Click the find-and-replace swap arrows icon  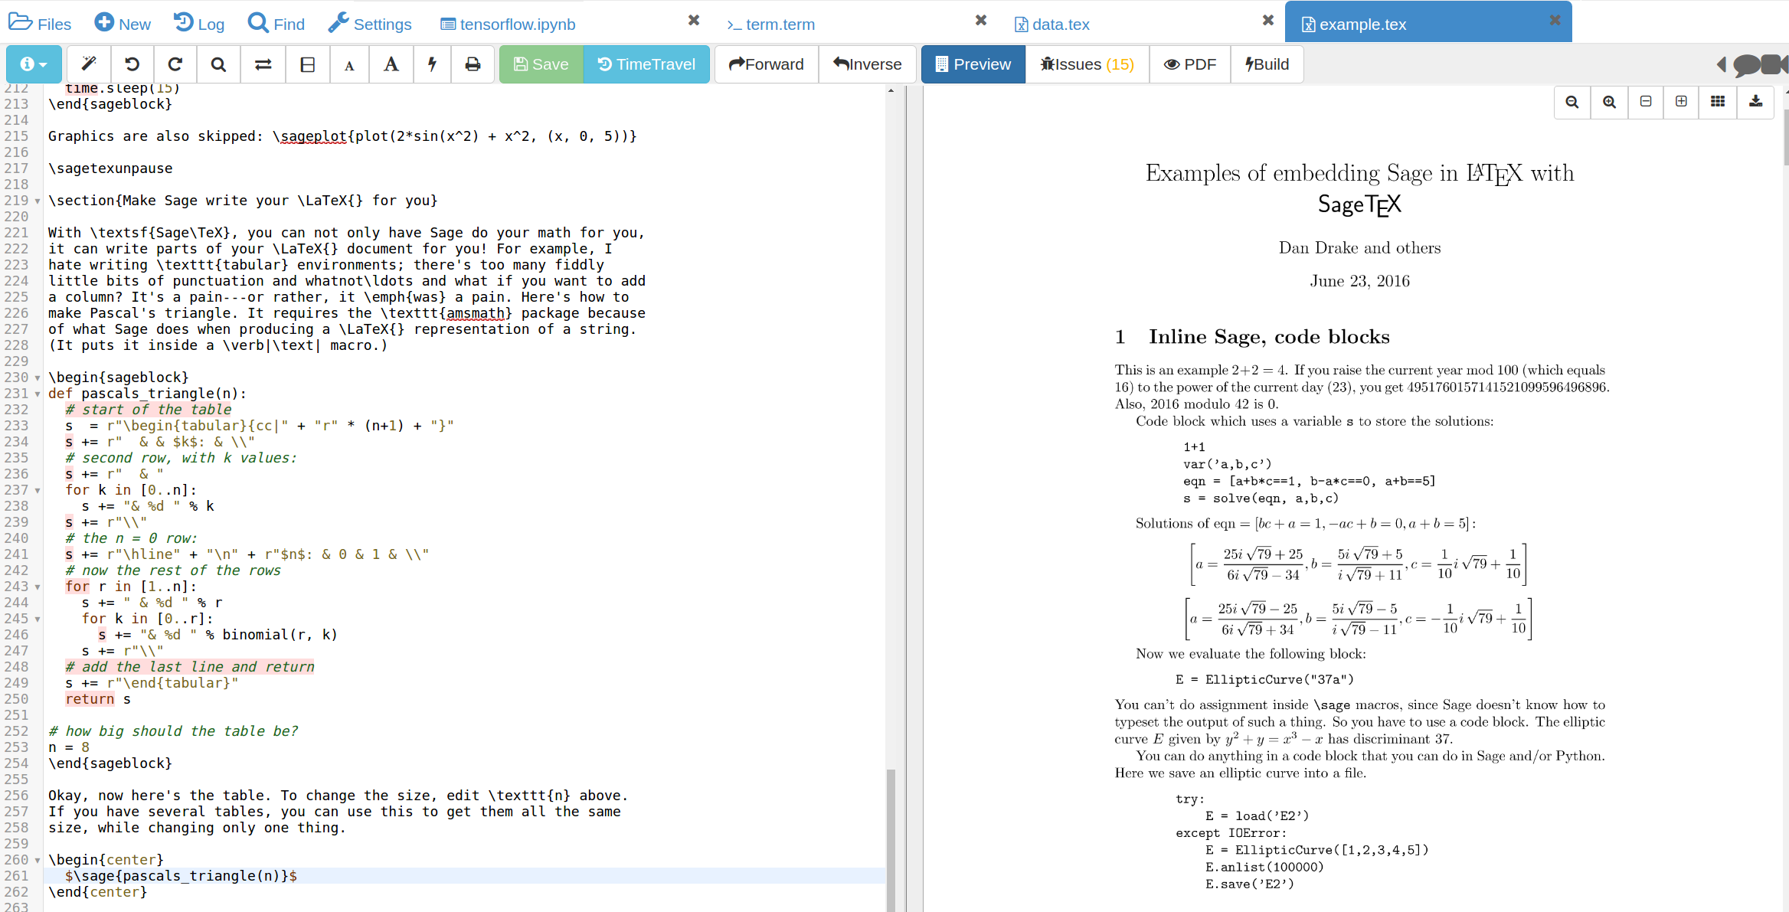point(263,64)
